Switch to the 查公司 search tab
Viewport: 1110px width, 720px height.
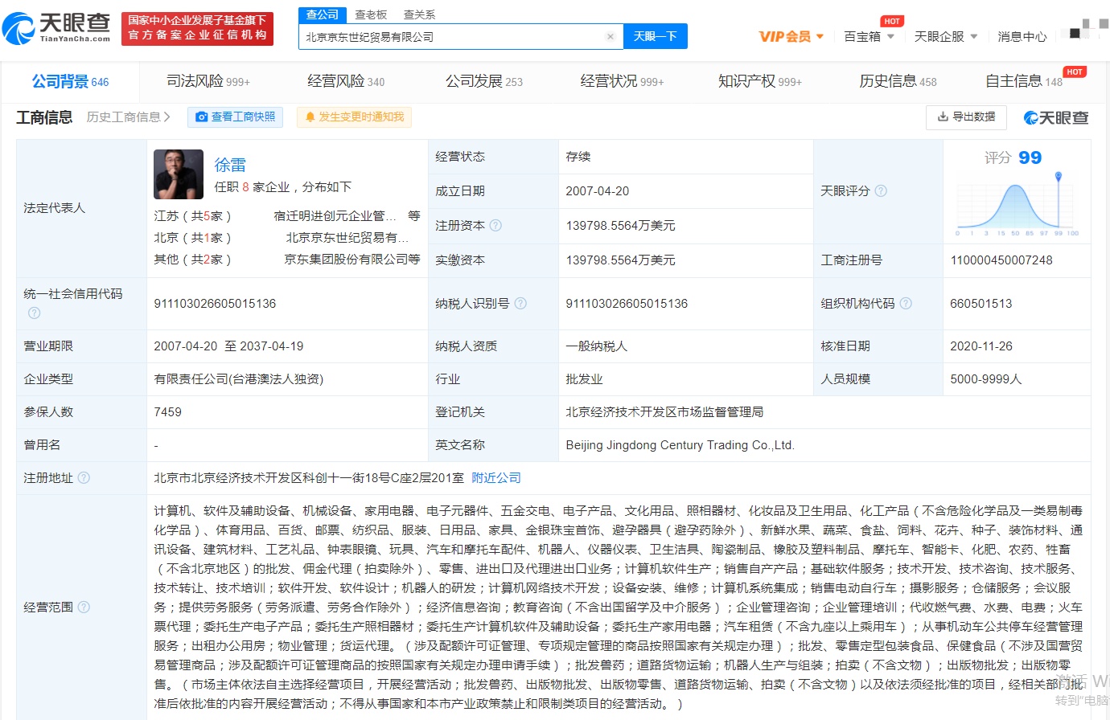323,14
